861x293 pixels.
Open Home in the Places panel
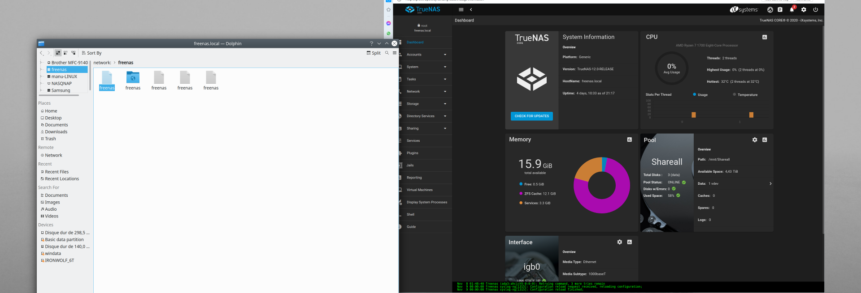(49, 111)
